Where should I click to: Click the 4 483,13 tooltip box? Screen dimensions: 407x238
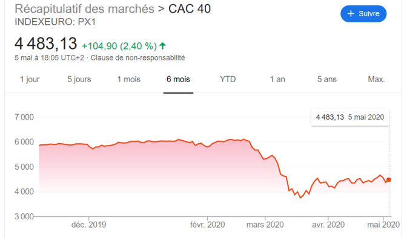pyautogui.click(x=350, y=117)
